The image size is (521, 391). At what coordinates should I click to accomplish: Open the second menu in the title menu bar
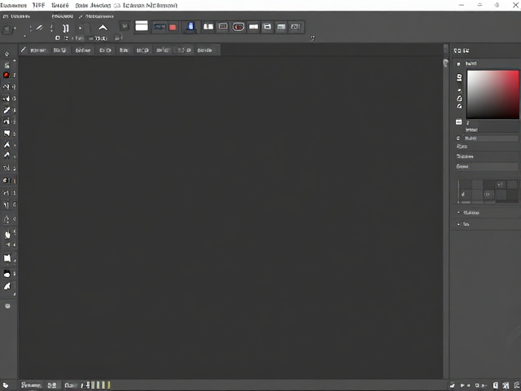[x=38, y=6]
